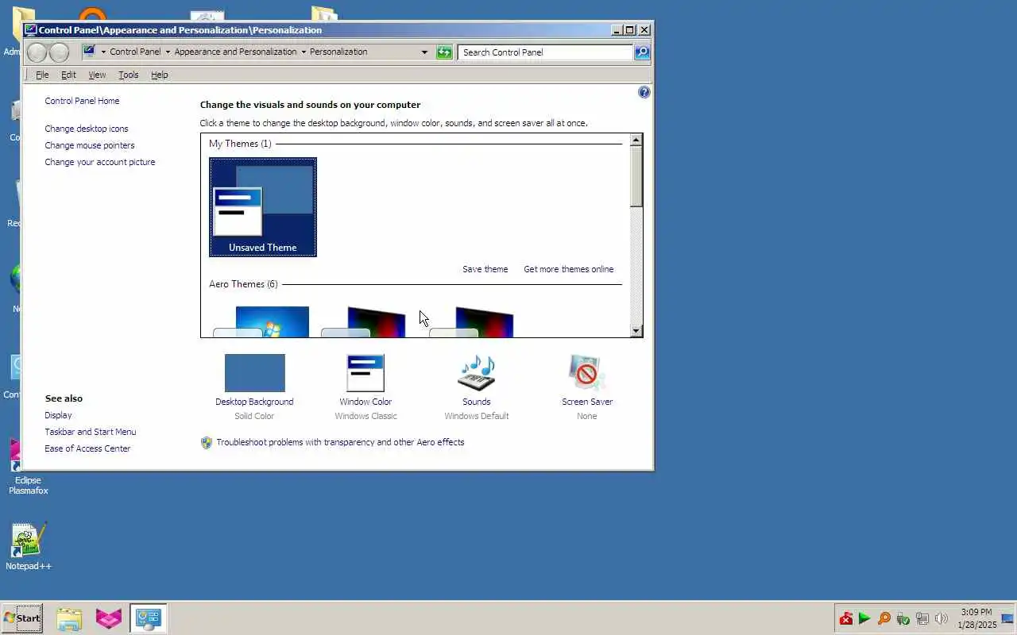The width and height of the screenshot is (1017, 635).
Task: Click Get more themes online link
Action: tap(569, 269)
